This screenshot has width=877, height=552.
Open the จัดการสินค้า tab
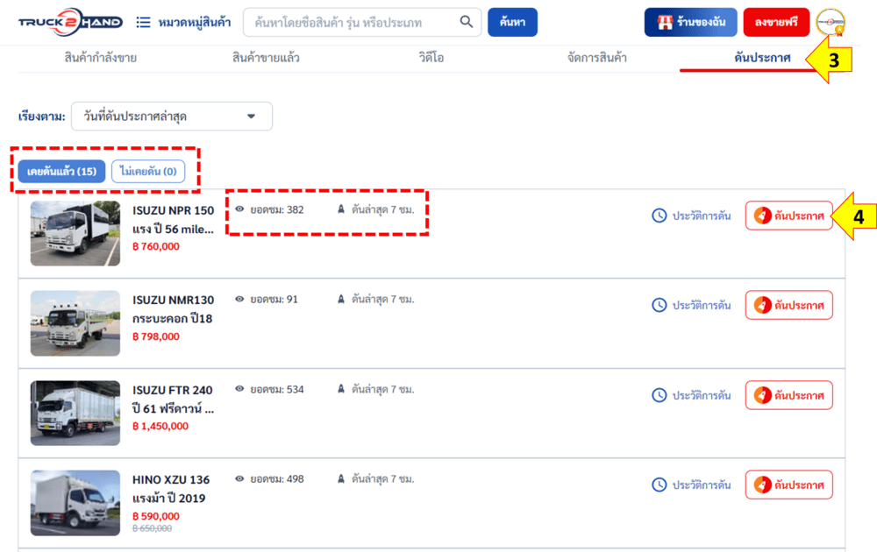point(596,58)
